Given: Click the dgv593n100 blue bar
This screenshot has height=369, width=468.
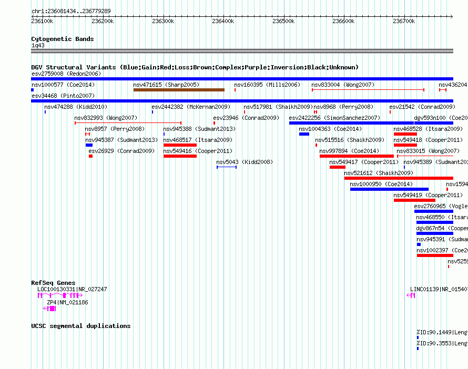Looking at the screenshot, I should [434, 123].
